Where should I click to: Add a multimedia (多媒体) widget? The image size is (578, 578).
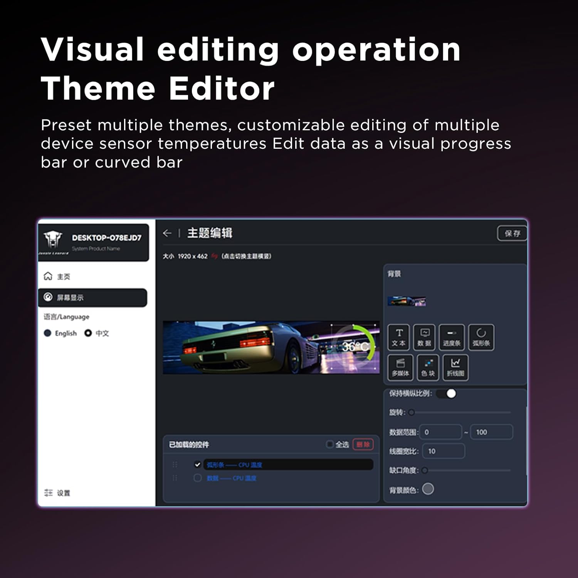pyautogui.click(x=400, y=368)
